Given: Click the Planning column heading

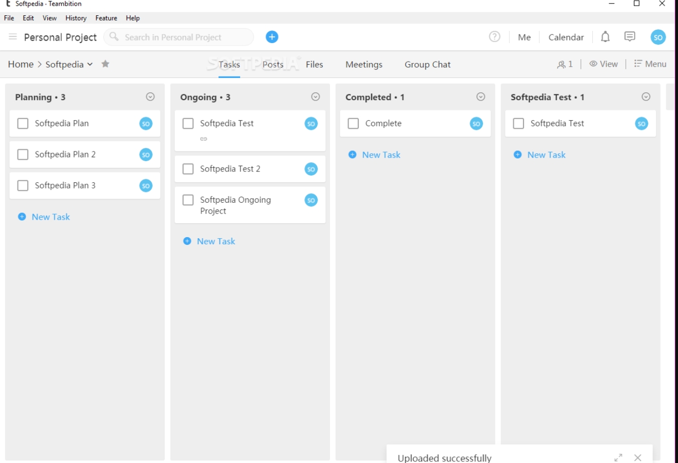Looking at the screenshot, I should point(40,97).
